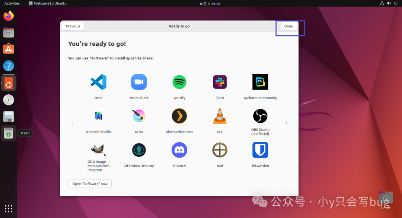Show next apps with right chevron
Screen dimensions: 402x218
[x=286, y=123]
